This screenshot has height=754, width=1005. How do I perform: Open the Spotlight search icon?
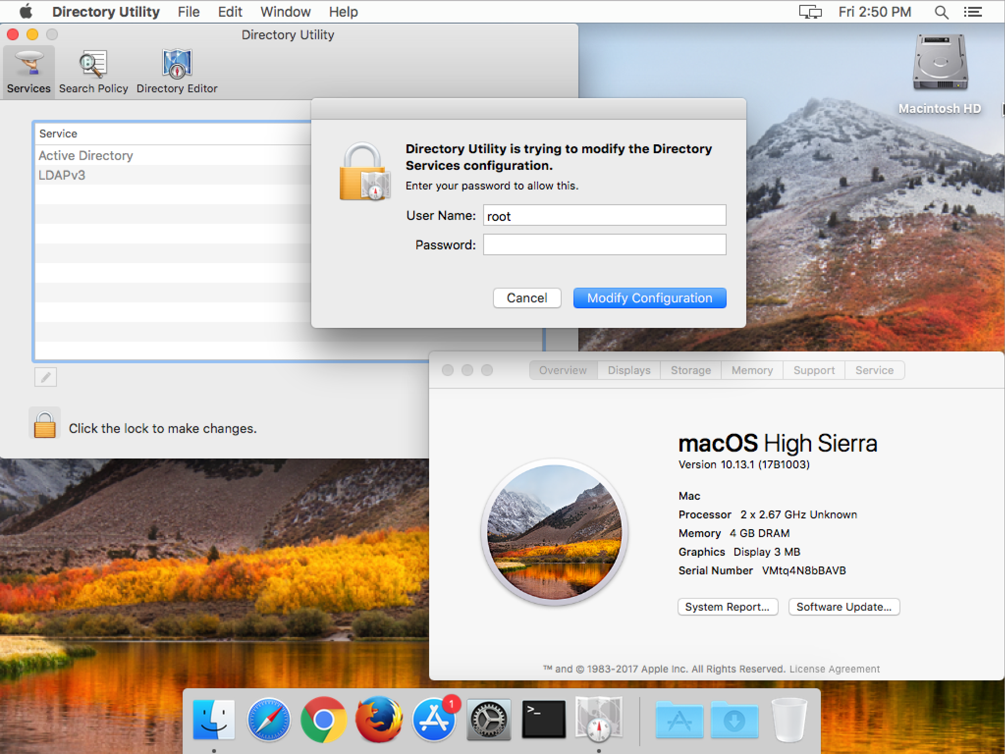941,12
